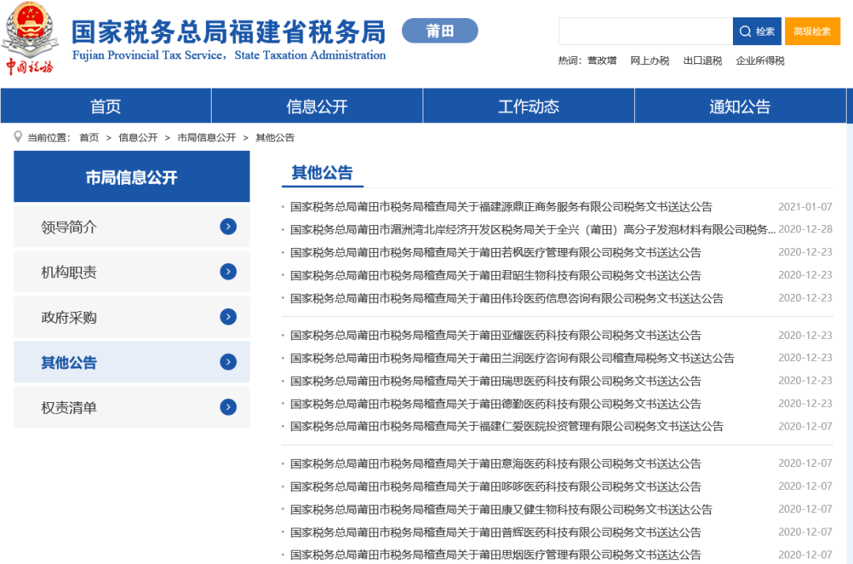This screenshot has width=853, height=564.
Task: Click the arrow icon next to 领导简介
Action: pyautogui.click(x=228, y=226)
